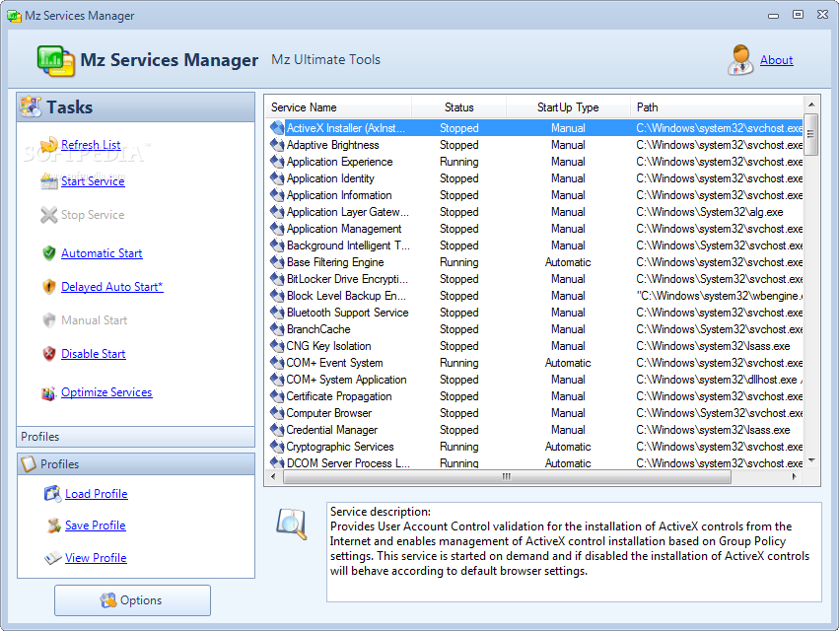
Task: Click the magnifier service description icon
Action: (292, 524)
